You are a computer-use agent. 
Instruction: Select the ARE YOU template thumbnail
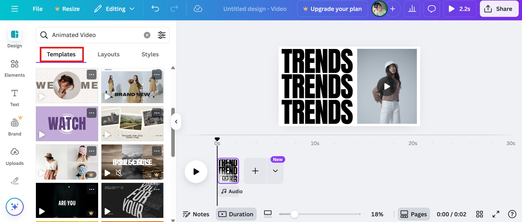(x=67, y=200)
